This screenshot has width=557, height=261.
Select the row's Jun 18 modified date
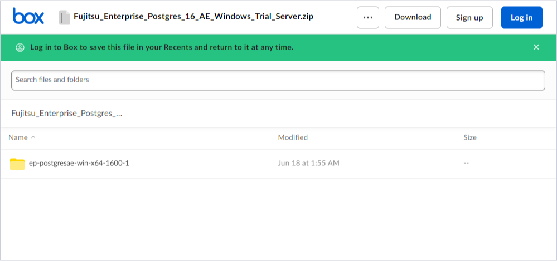pyautogui.click(x=309, y=163)
